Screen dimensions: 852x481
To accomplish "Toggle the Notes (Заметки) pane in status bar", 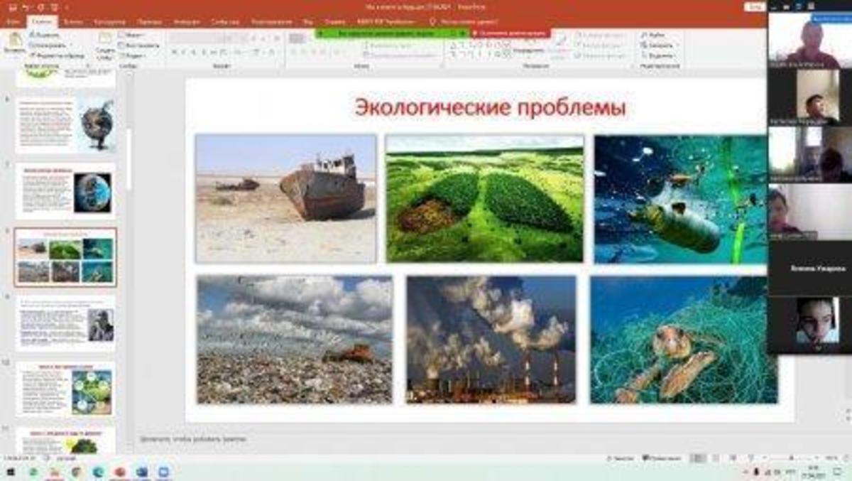I will (x=623, y=458).
